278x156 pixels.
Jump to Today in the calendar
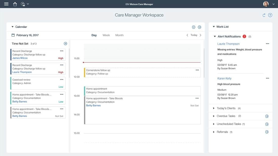pos(194,35)
